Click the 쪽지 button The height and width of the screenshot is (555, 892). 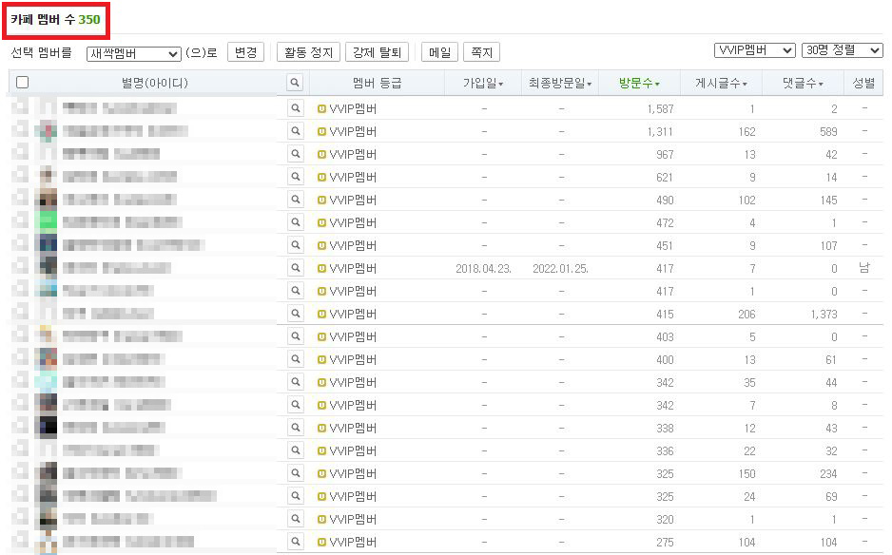point(480,53)
